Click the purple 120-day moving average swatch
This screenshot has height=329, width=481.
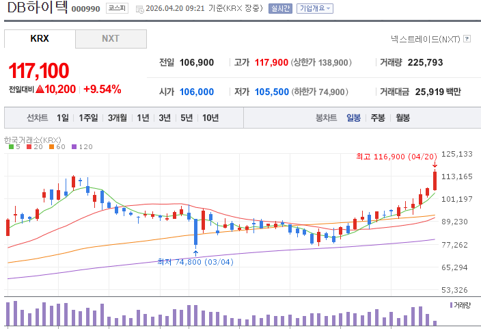(x=74, y=147)
